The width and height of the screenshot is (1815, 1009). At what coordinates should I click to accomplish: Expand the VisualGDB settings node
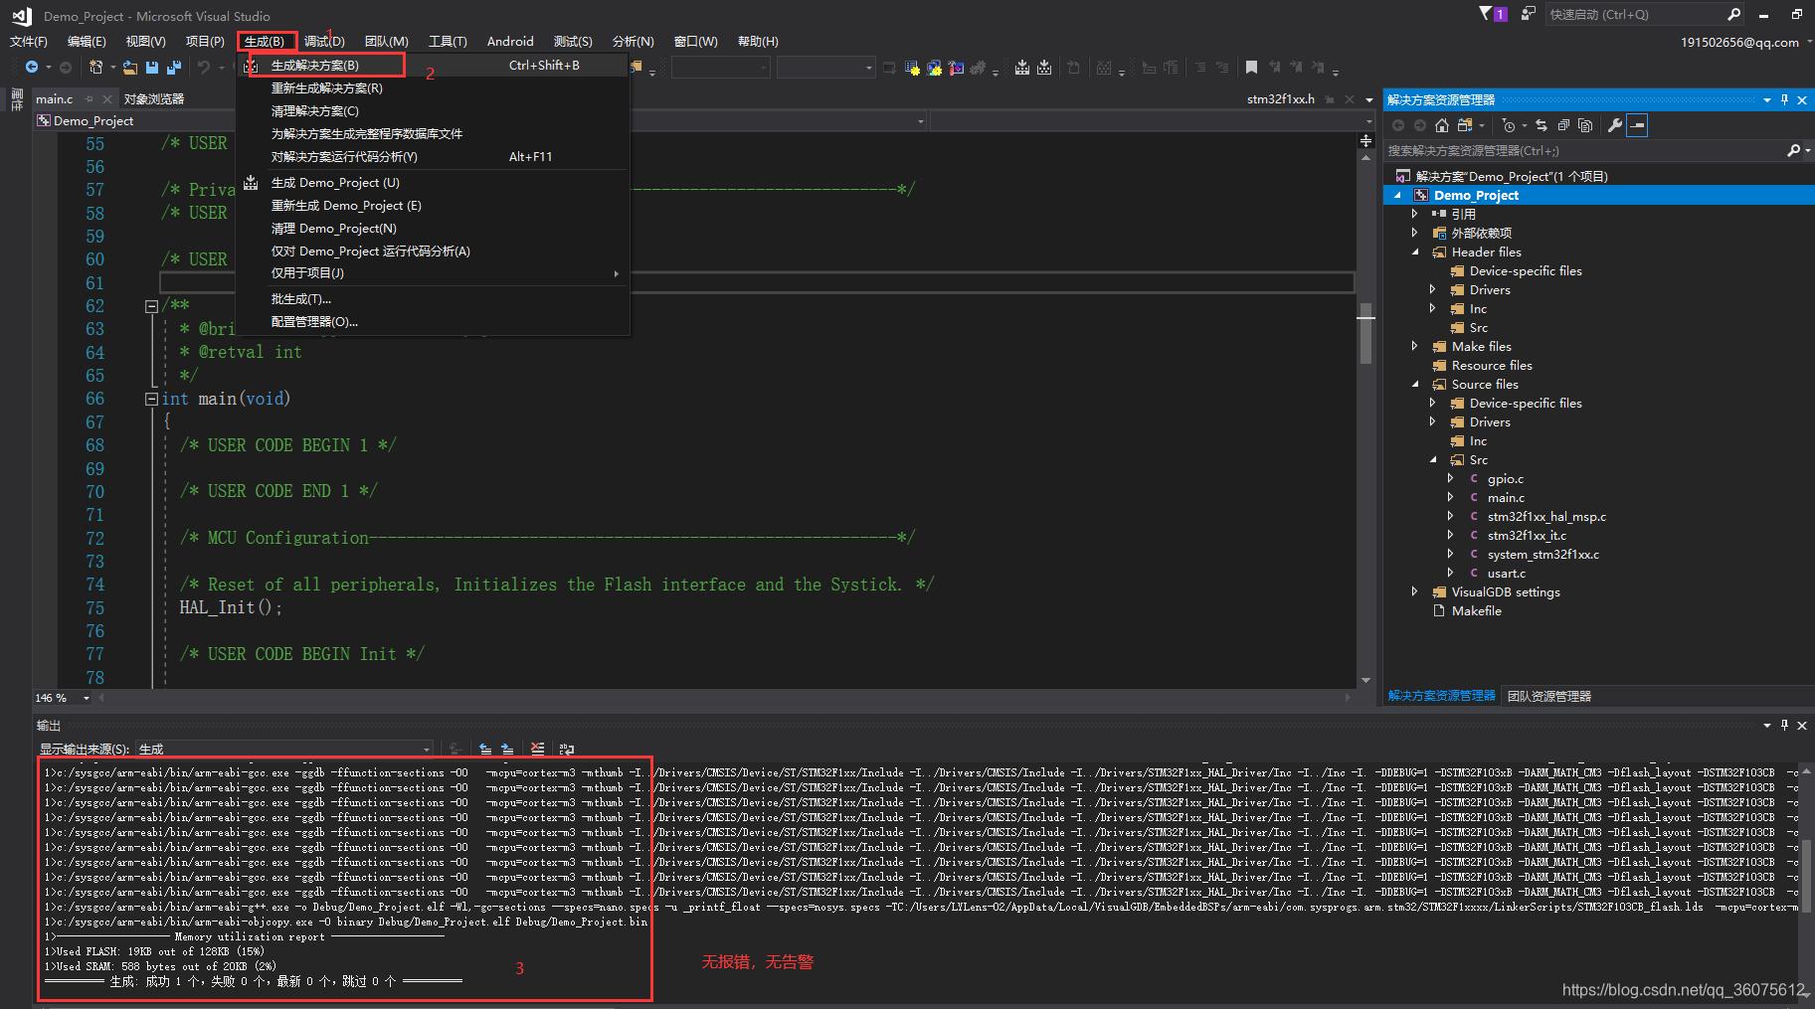tap(1415, 591)
